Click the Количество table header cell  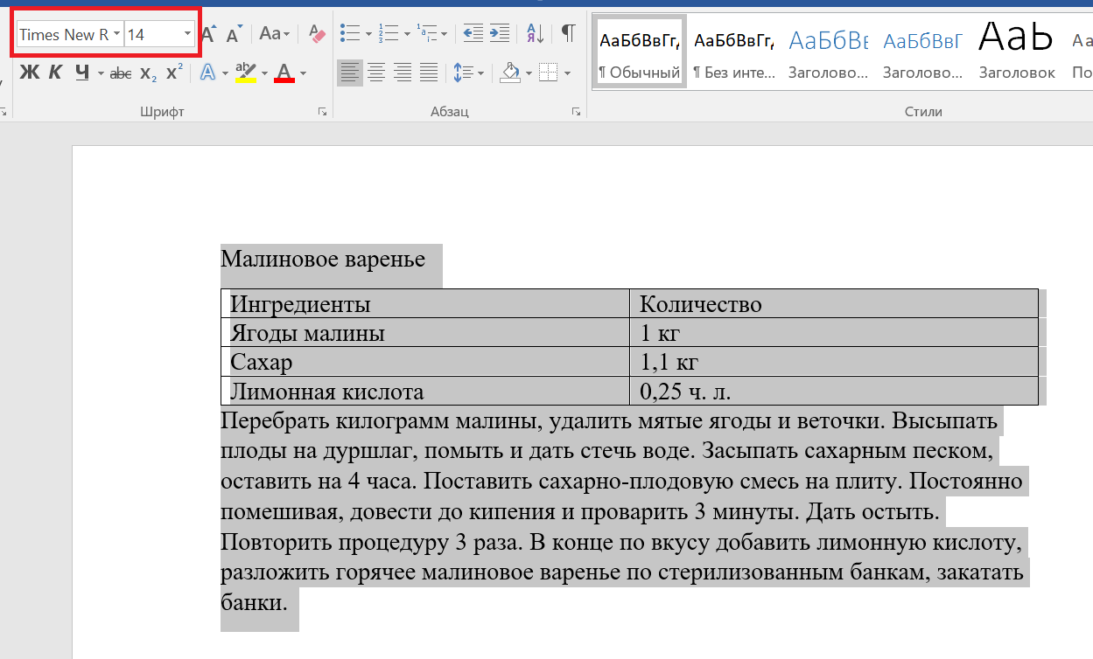[834, 304]
